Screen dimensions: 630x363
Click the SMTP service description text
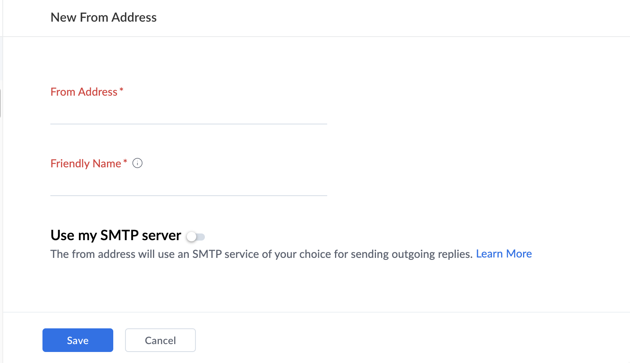(x=262, y=254)
